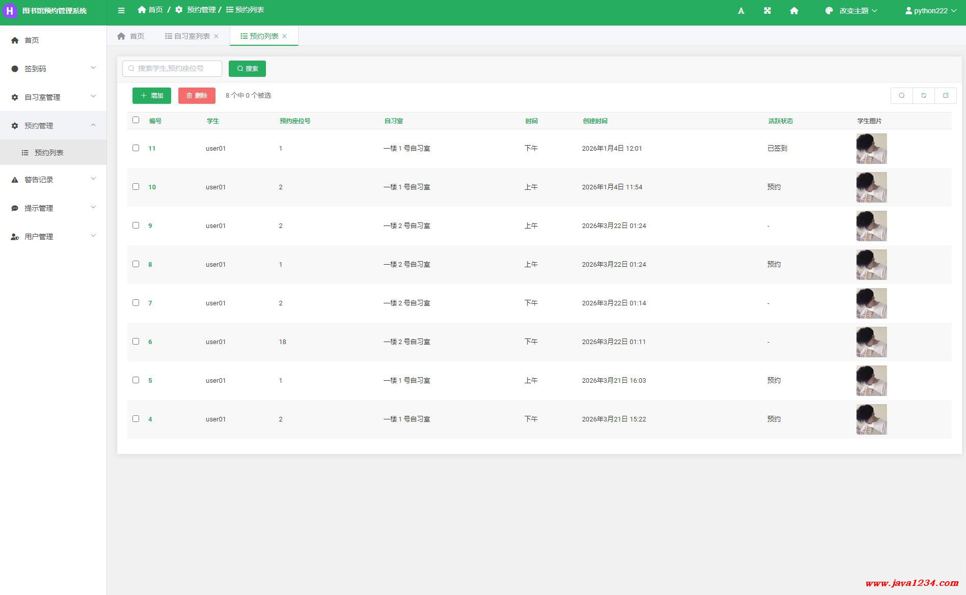Expand the 签到码 sidebar menu
Viewport: 966px width, 595px height.
53,69
